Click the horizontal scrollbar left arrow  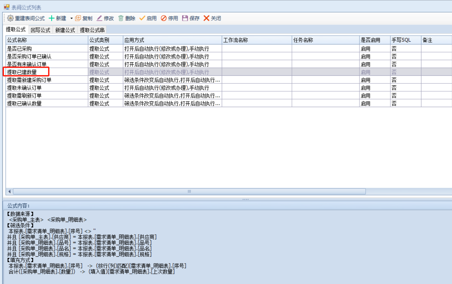coord(9,191)
